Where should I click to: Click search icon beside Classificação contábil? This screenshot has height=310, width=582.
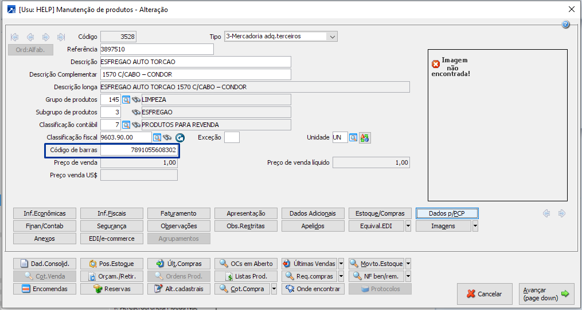126,125
